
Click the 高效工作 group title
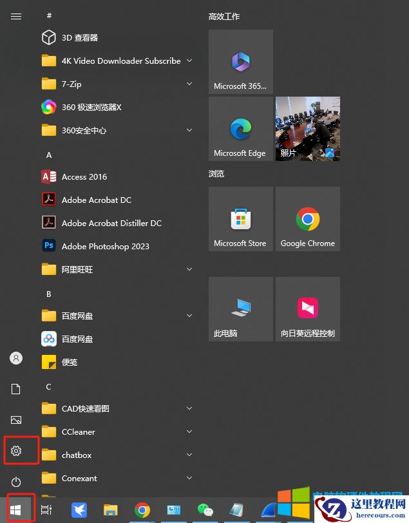click(x=224, y=16)
